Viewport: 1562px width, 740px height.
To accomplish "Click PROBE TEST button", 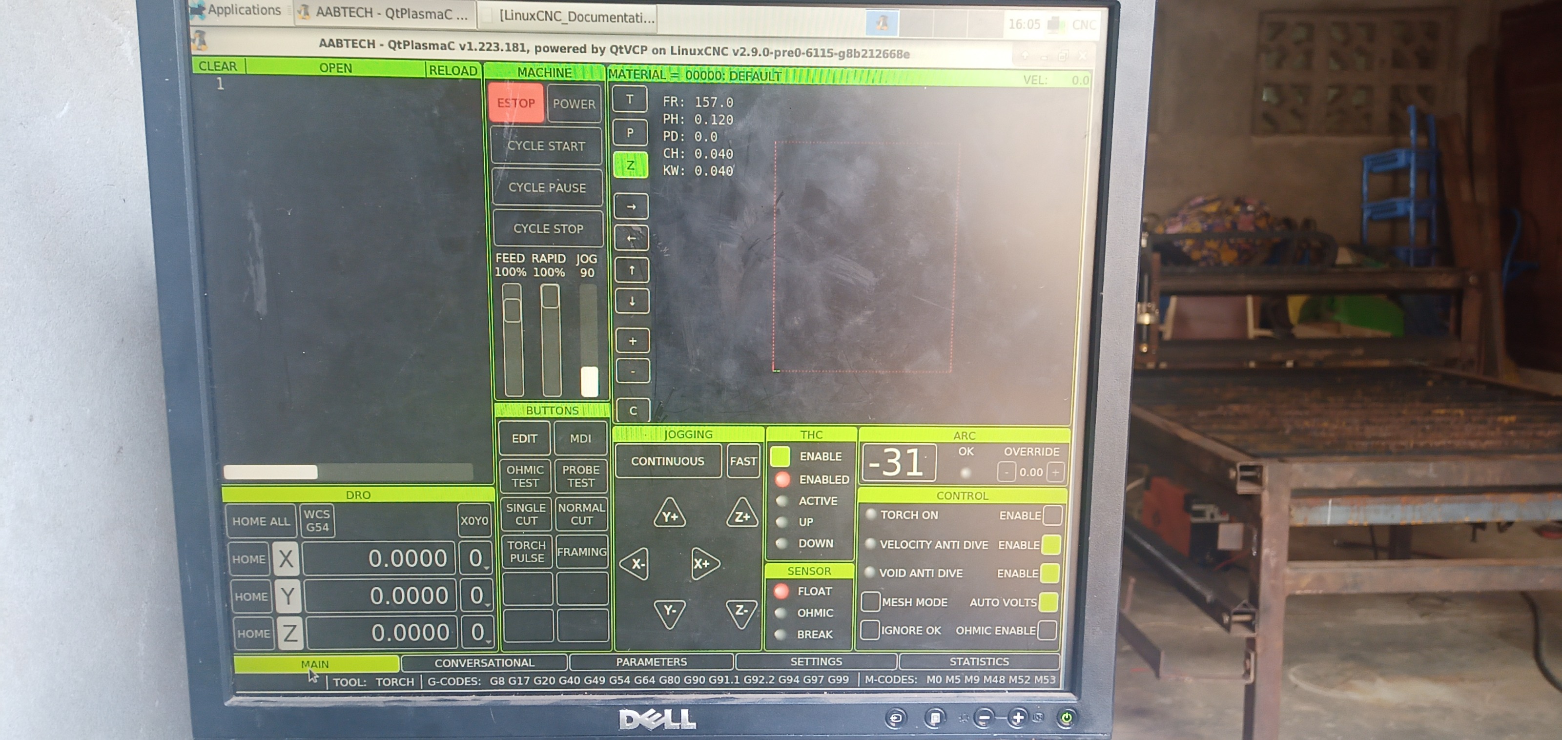I will click(x=581, y=476).
